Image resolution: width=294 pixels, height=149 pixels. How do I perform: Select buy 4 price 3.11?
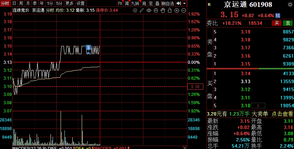246,98
